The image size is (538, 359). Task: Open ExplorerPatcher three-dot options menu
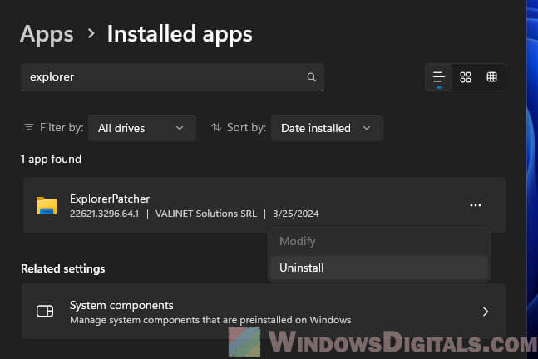point(475,205)
